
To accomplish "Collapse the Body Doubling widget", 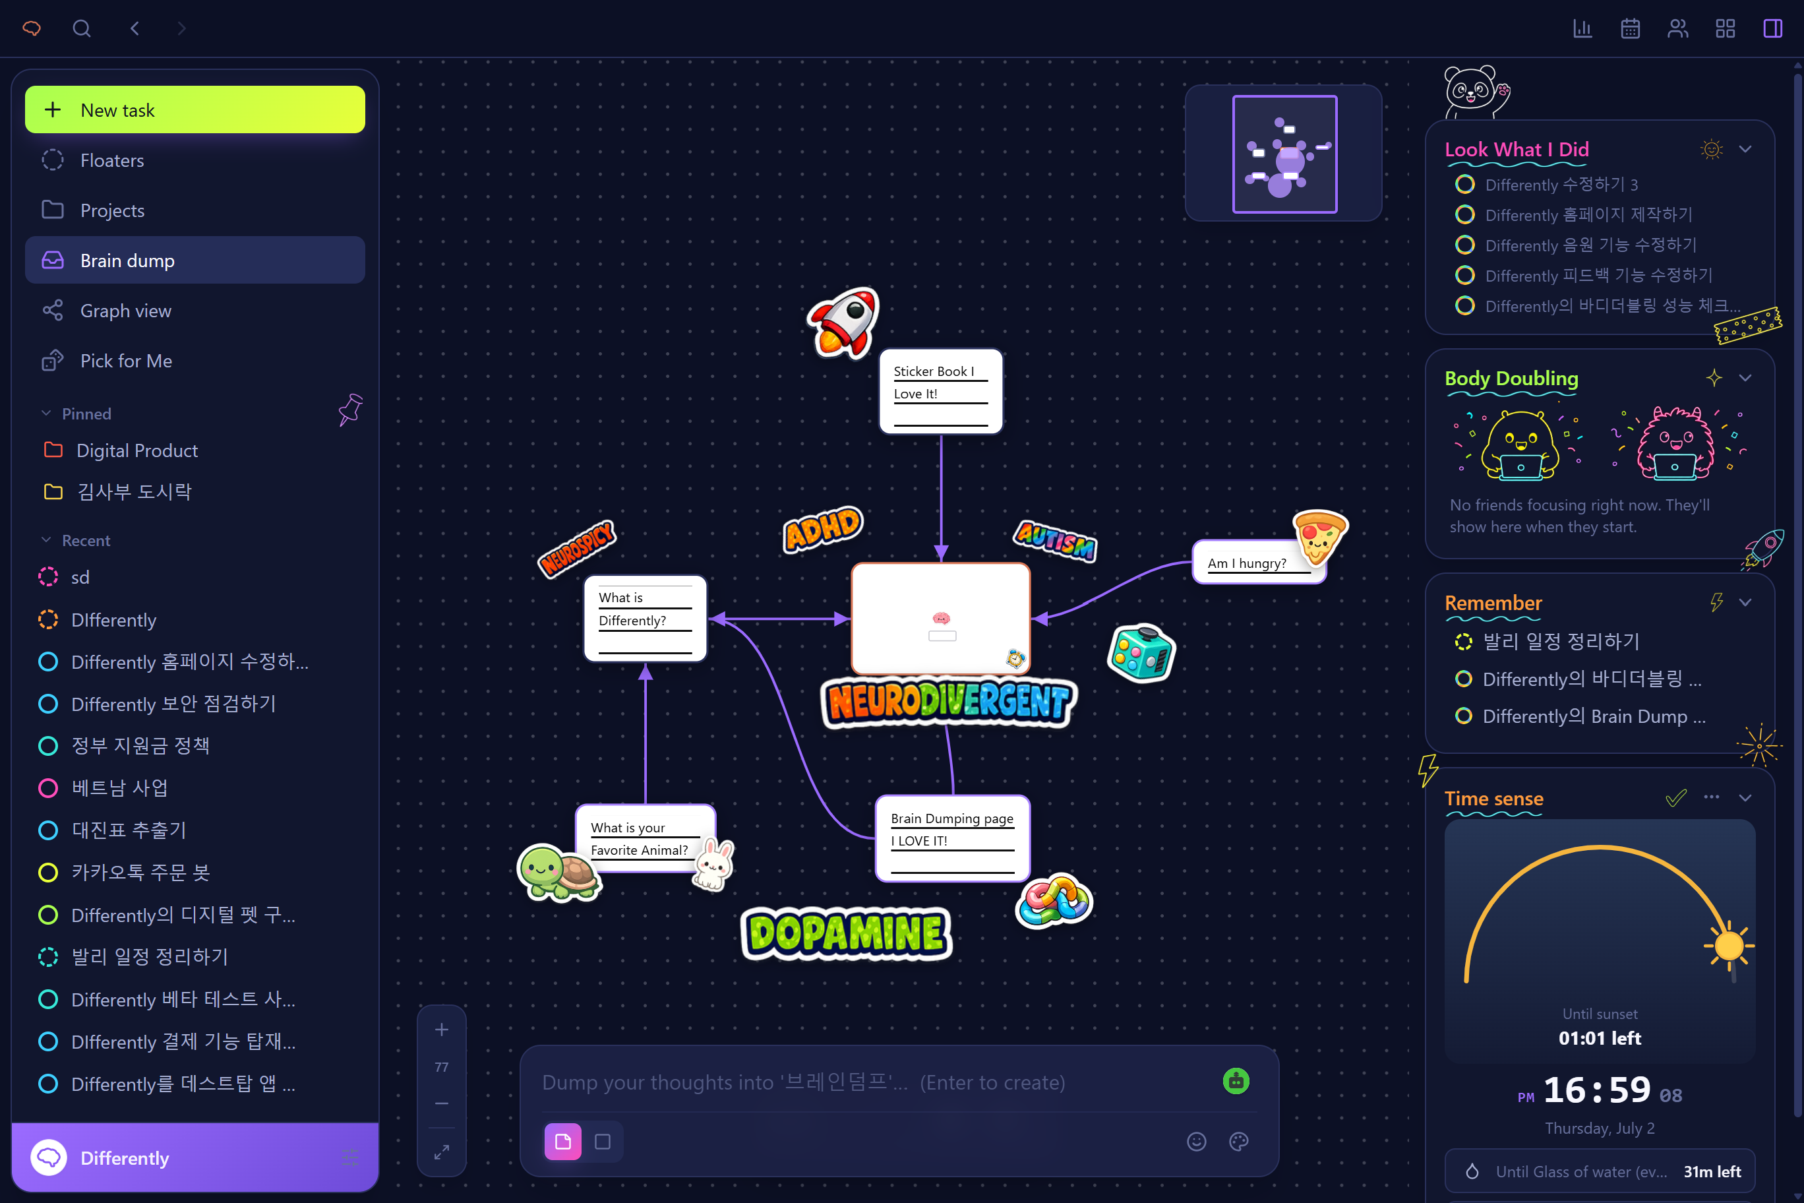I will 1745,377.
